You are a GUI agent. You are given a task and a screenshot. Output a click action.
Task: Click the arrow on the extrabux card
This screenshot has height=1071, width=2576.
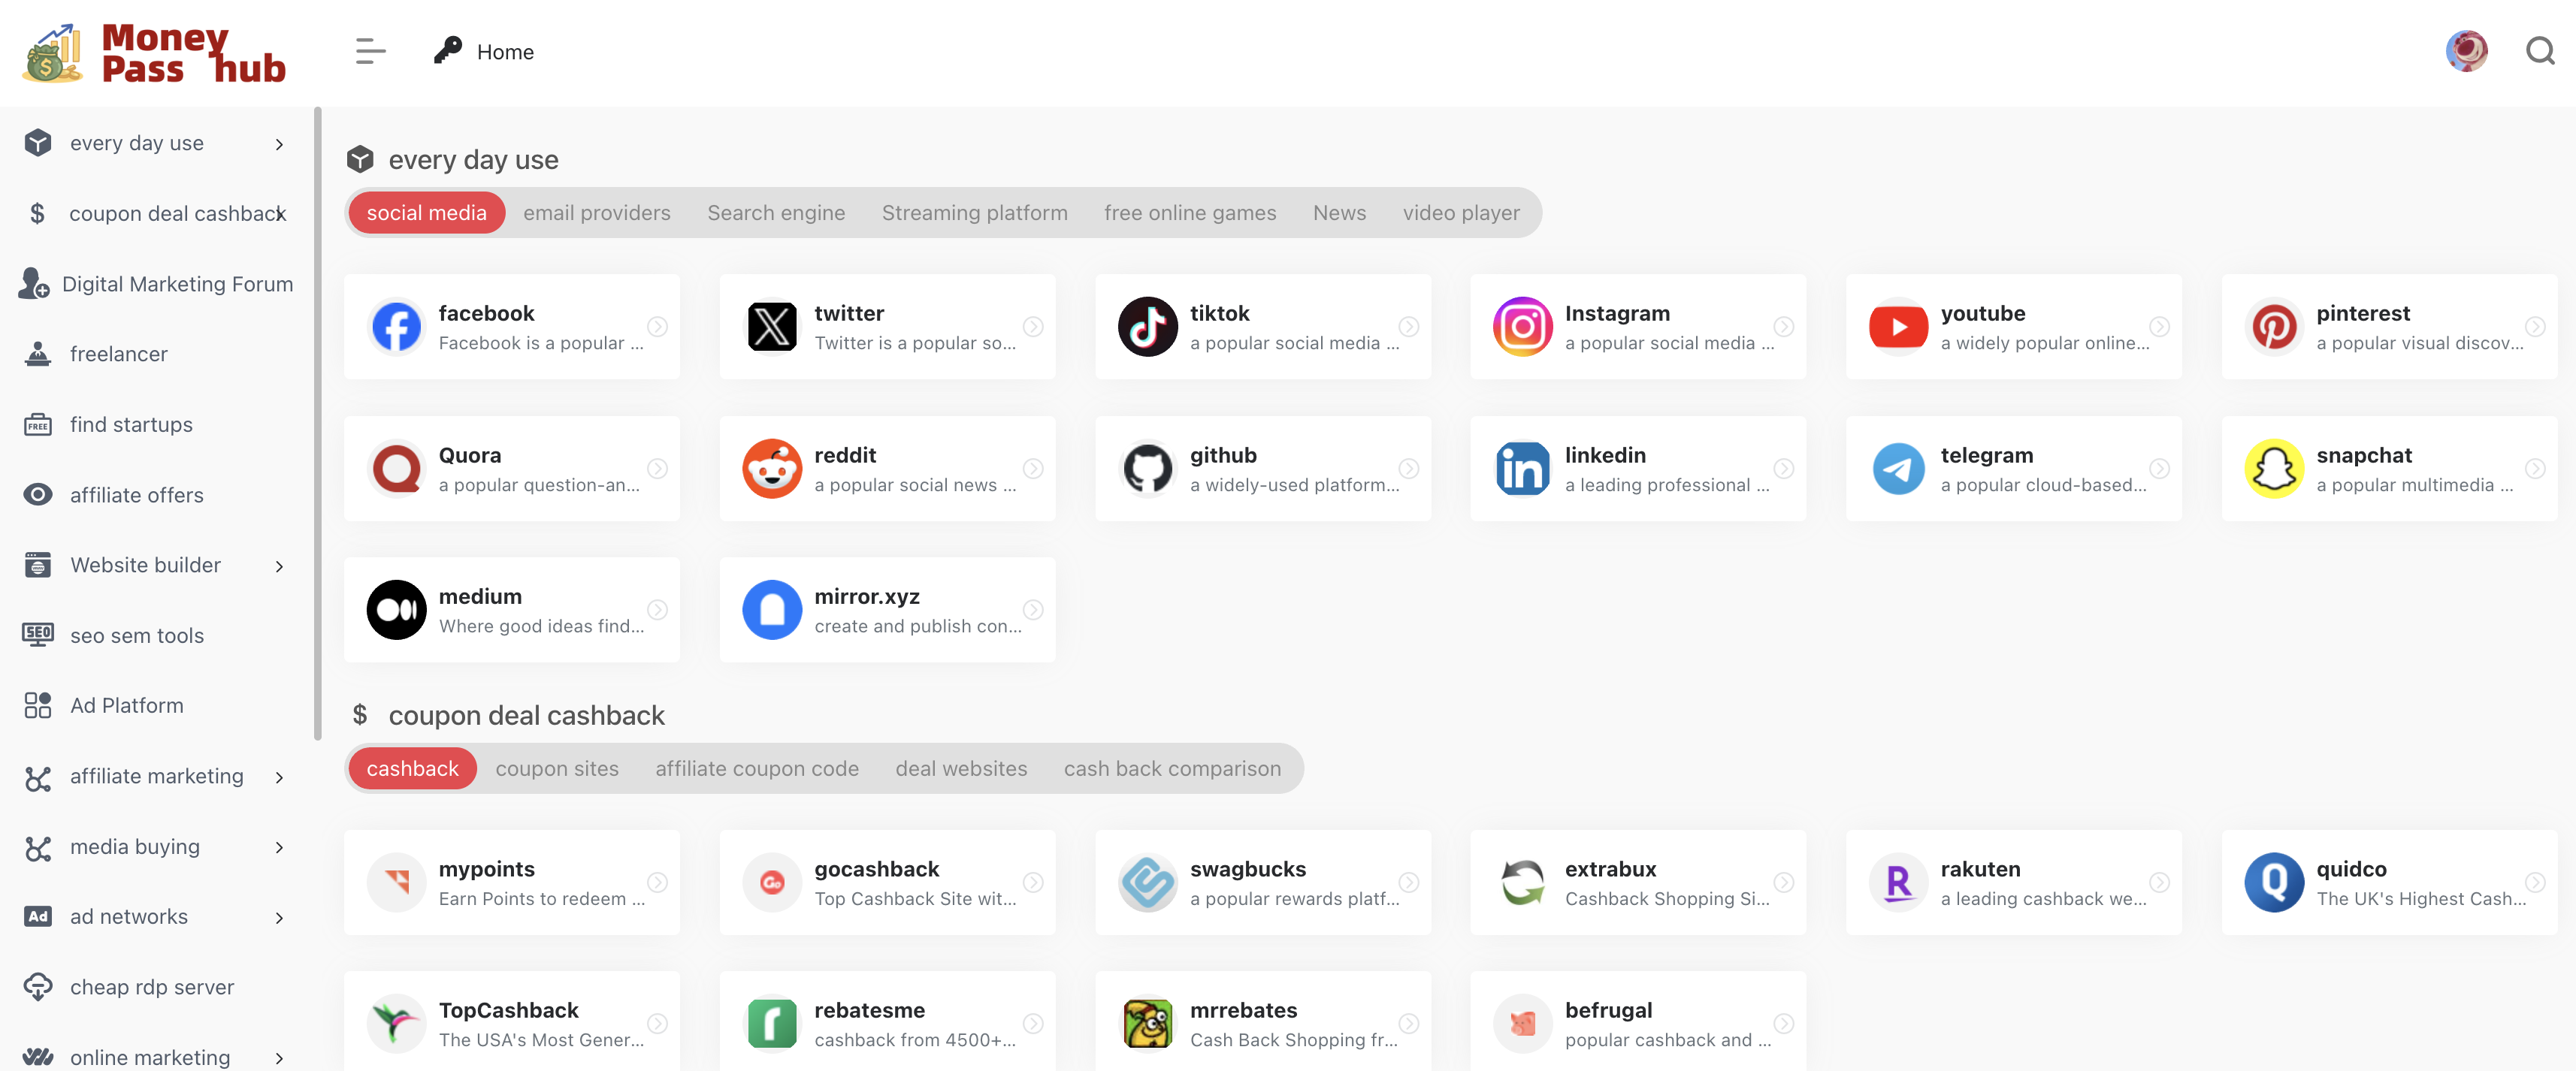[x=1783, y=882]
